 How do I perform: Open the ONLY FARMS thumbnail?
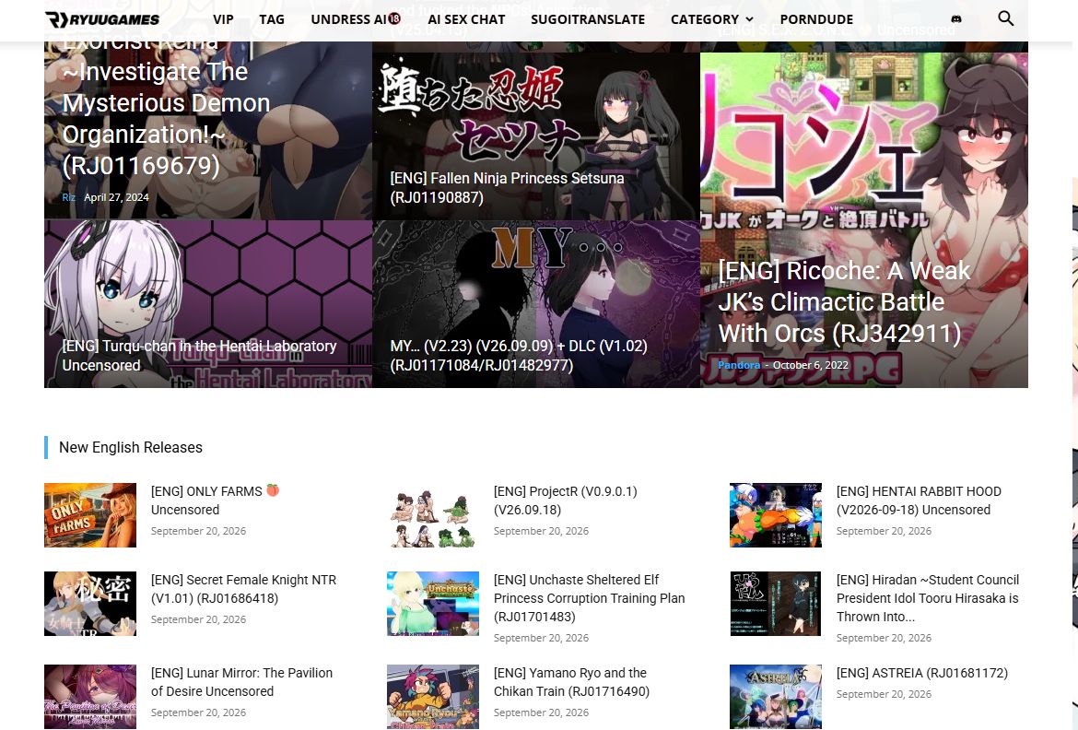(x=90, y=514)
